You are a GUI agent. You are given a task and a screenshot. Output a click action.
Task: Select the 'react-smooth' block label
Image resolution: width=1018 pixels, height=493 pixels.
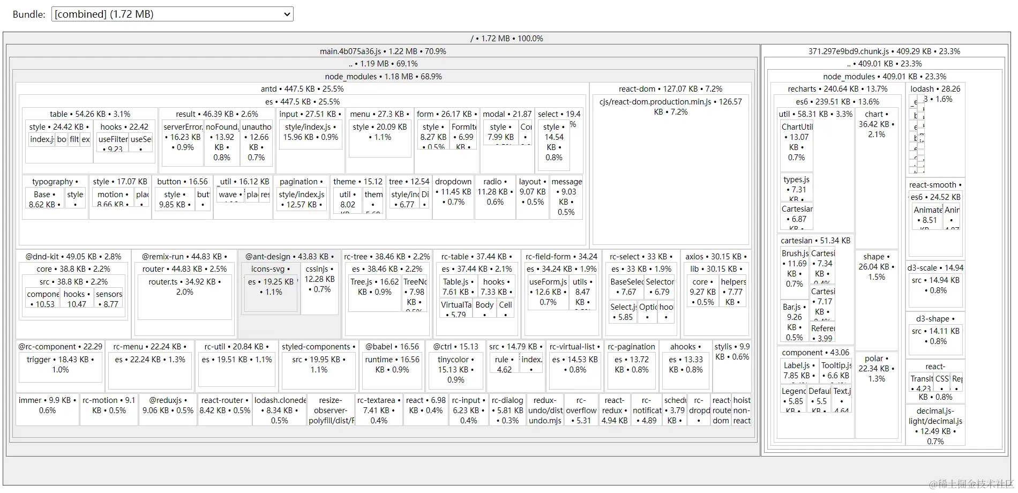click(935, 185)
